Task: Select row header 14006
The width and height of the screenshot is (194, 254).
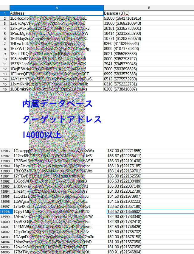Action: 6,252
